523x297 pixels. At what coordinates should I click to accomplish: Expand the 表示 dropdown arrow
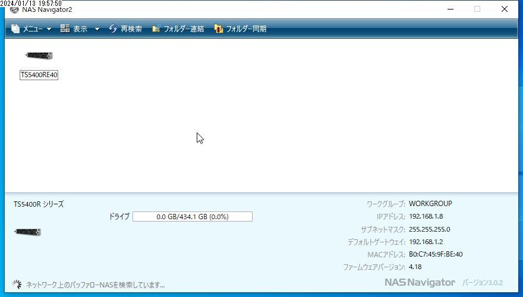tap(97, 29)
